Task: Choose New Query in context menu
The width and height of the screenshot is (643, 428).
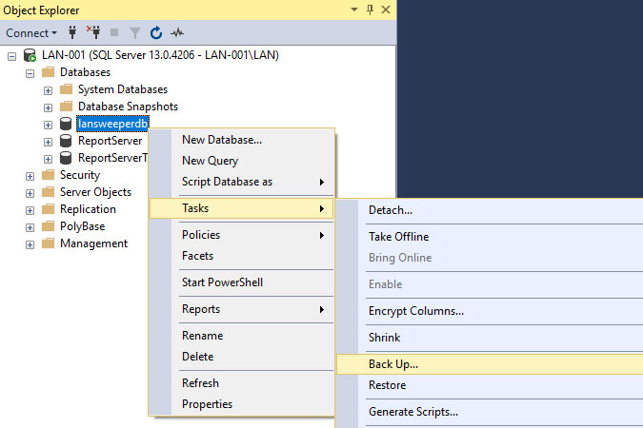Action: [x=210, y=161]
